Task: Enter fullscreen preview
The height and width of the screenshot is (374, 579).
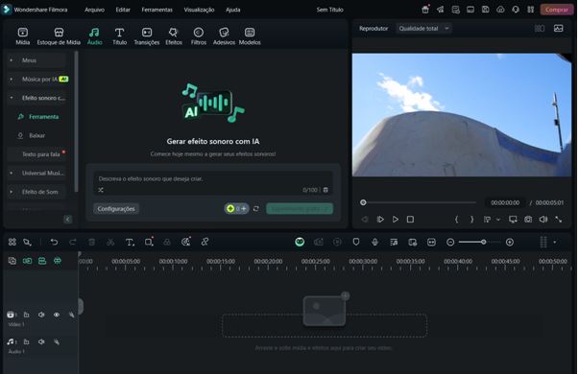Action: (559, 220)
